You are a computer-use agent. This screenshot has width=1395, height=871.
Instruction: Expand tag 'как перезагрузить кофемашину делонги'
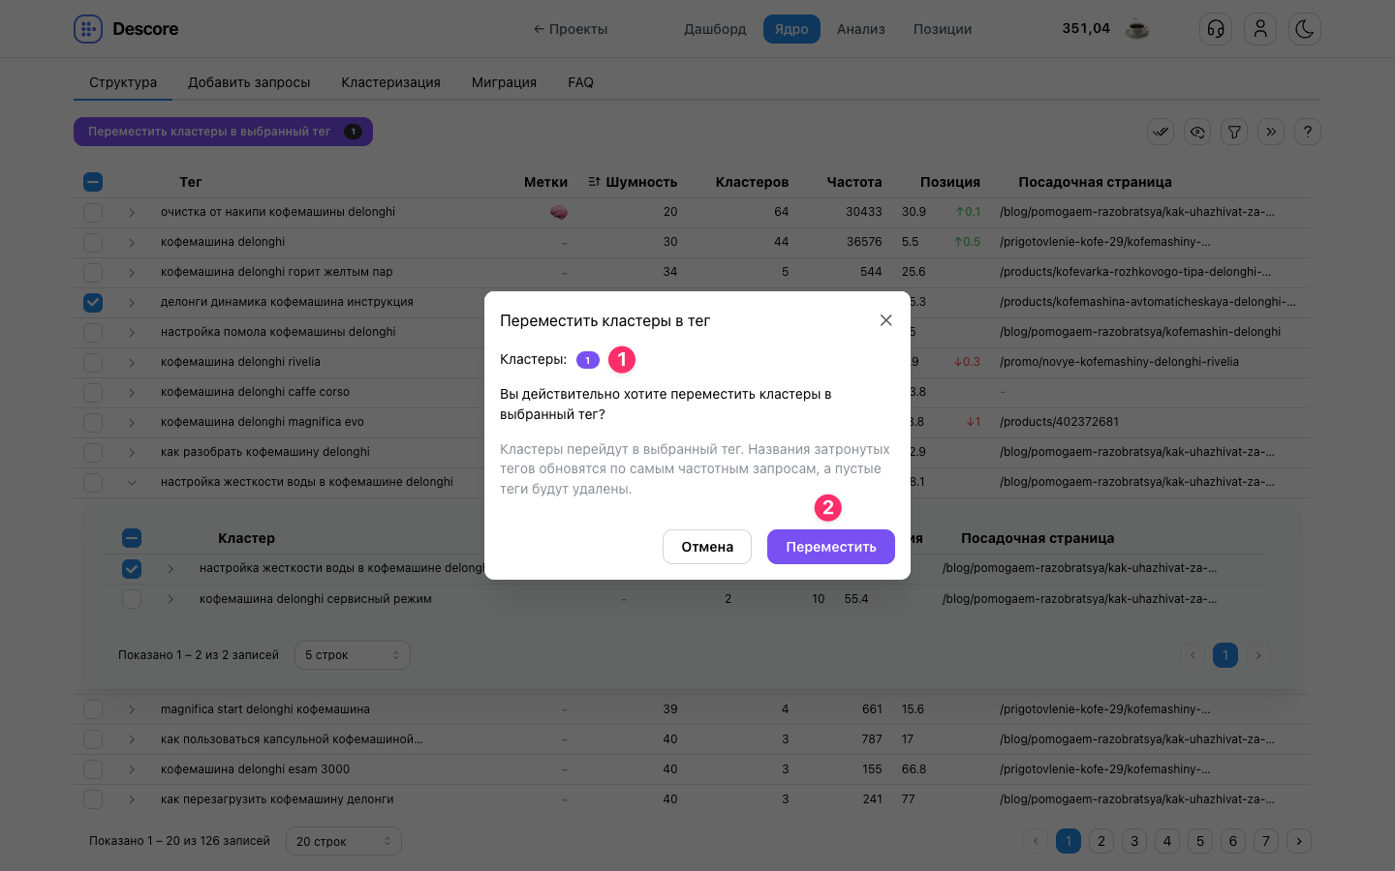132,799
